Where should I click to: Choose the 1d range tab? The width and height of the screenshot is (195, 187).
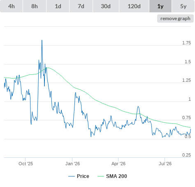pos(58,6)
